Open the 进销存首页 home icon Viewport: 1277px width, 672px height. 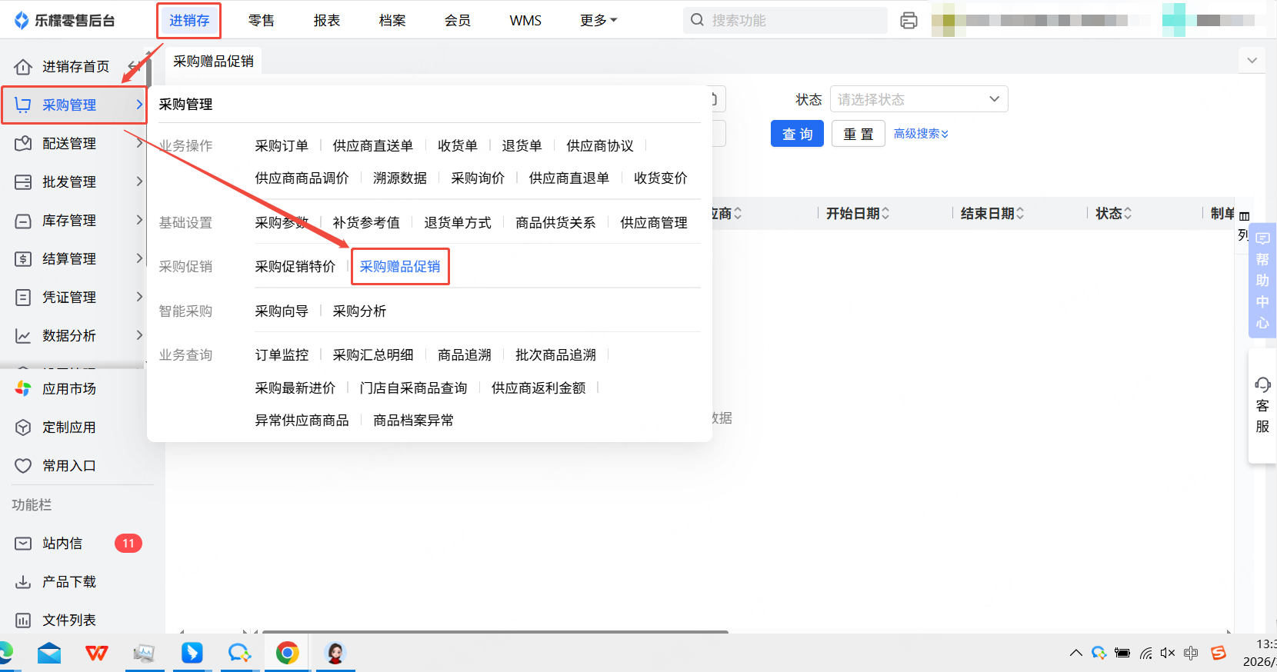pos(23,67)
